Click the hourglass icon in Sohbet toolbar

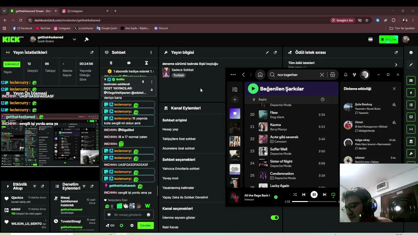click(x=146, y=63)
